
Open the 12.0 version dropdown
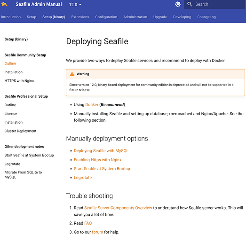(x=75, y=5)
